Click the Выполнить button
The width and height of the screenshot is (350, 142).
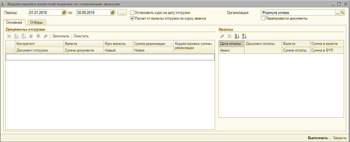(x=318, y=138)
